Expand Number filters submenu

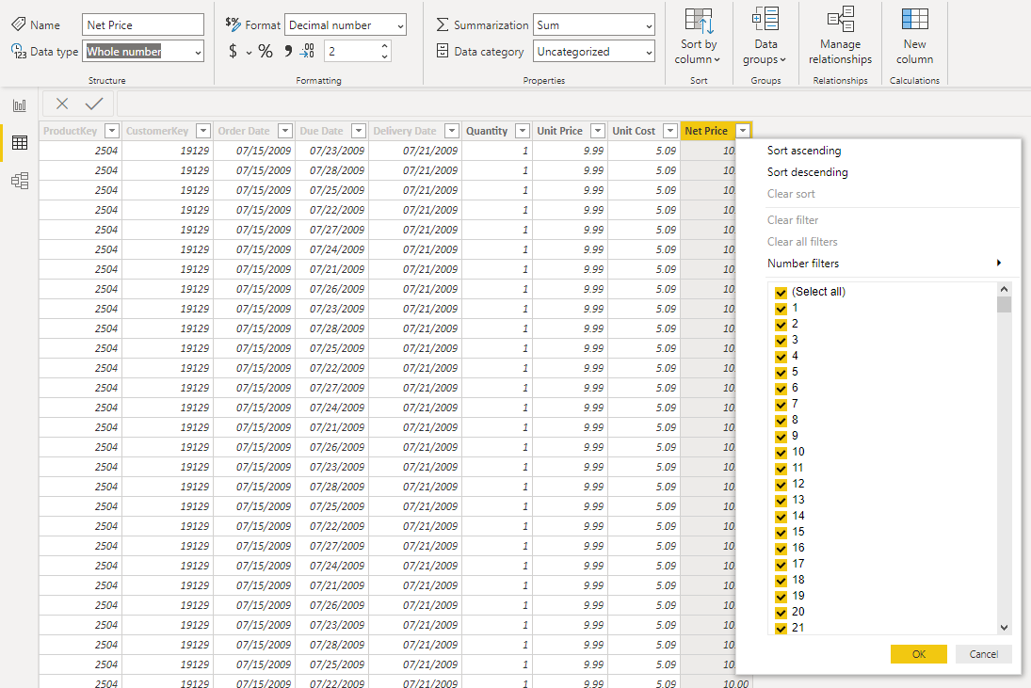pos(884,264)
